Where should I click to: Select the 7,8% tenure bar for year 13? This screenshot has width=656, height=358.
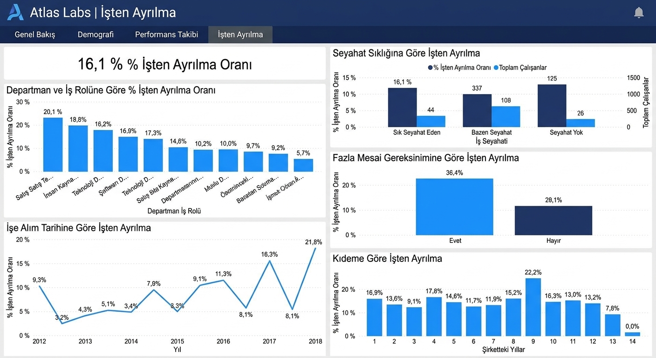point(613,325)
